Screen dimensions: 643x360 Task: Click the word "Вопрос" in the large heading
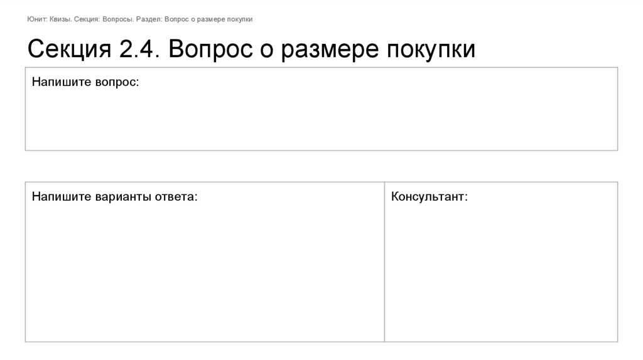point(209,50)
